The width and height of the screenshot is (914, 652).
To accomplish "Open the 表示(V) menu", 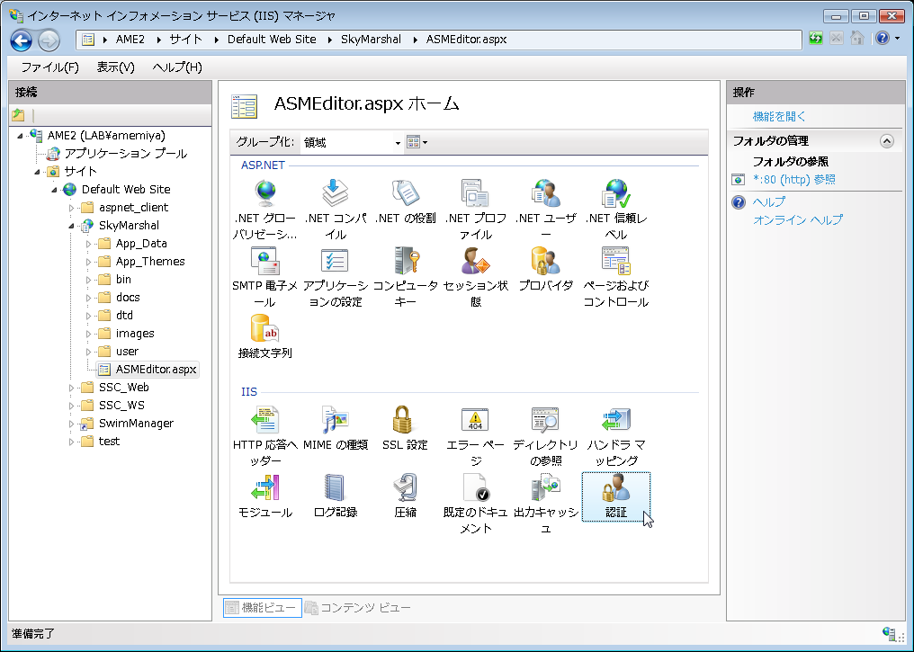I will 115,67.
